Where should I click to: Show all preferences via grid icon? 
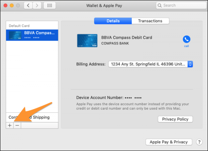(x=50, y=5)
